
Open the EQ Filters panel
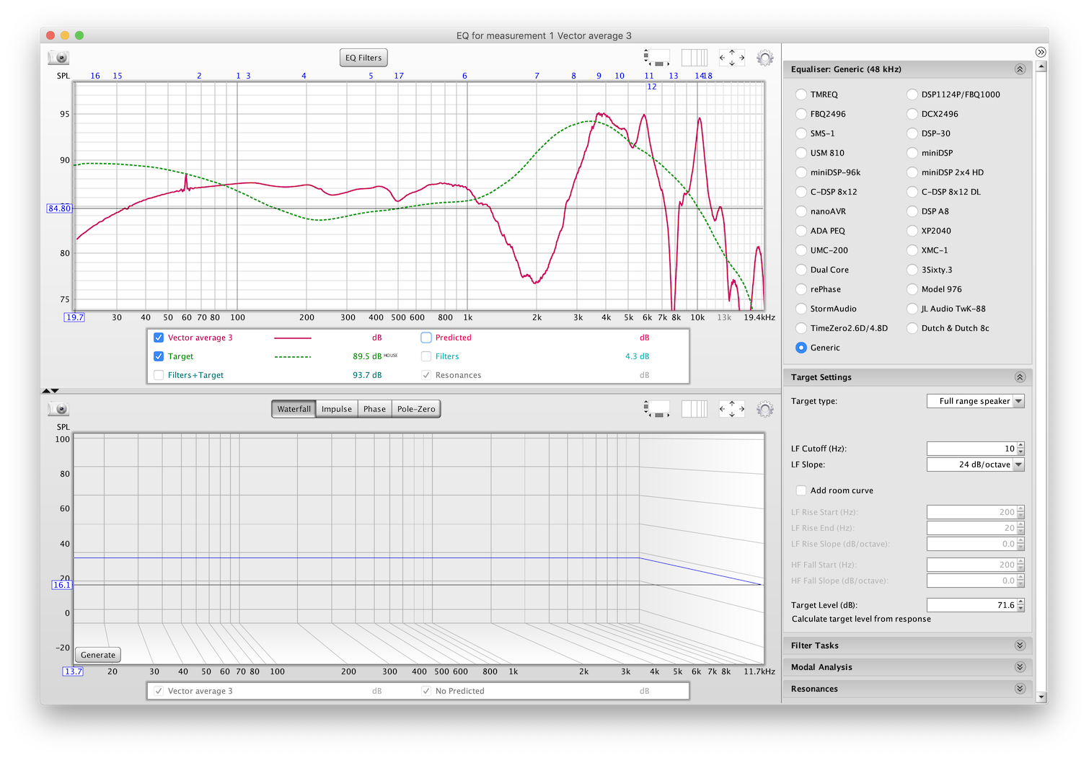click(363, 58)
